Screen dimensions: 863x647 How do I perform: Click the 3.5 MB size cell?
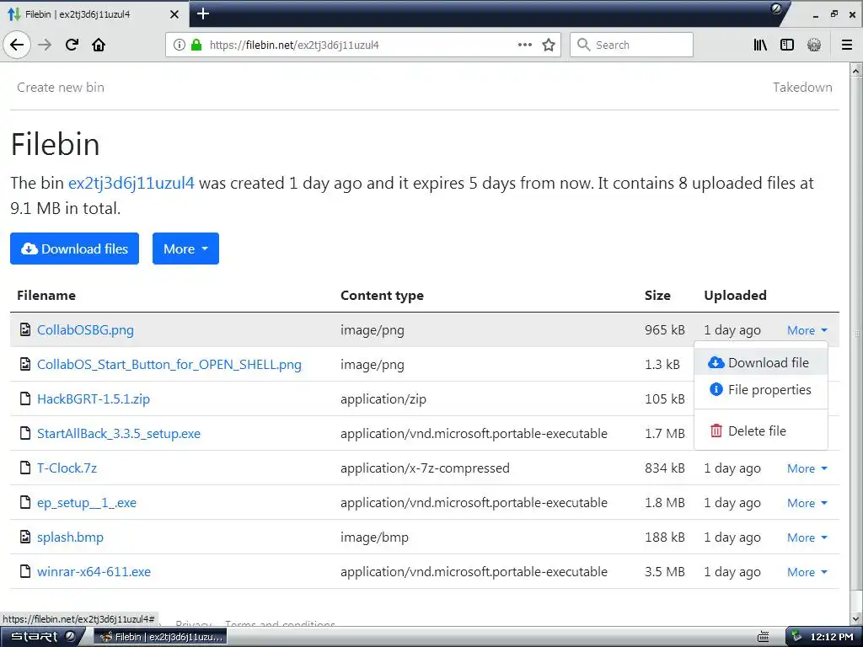tap(665, 572)
